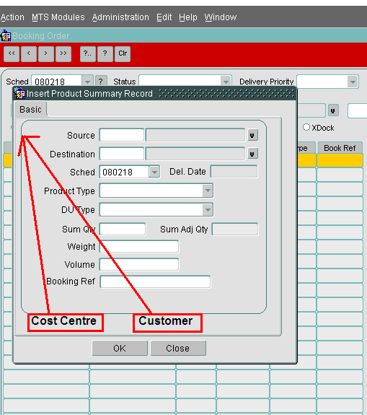Click the previous record < button

tap(29, 54)
